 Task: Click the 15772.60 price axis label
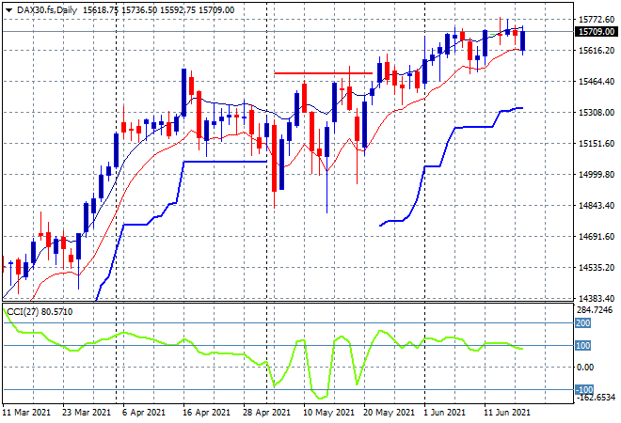pos(597,20)
